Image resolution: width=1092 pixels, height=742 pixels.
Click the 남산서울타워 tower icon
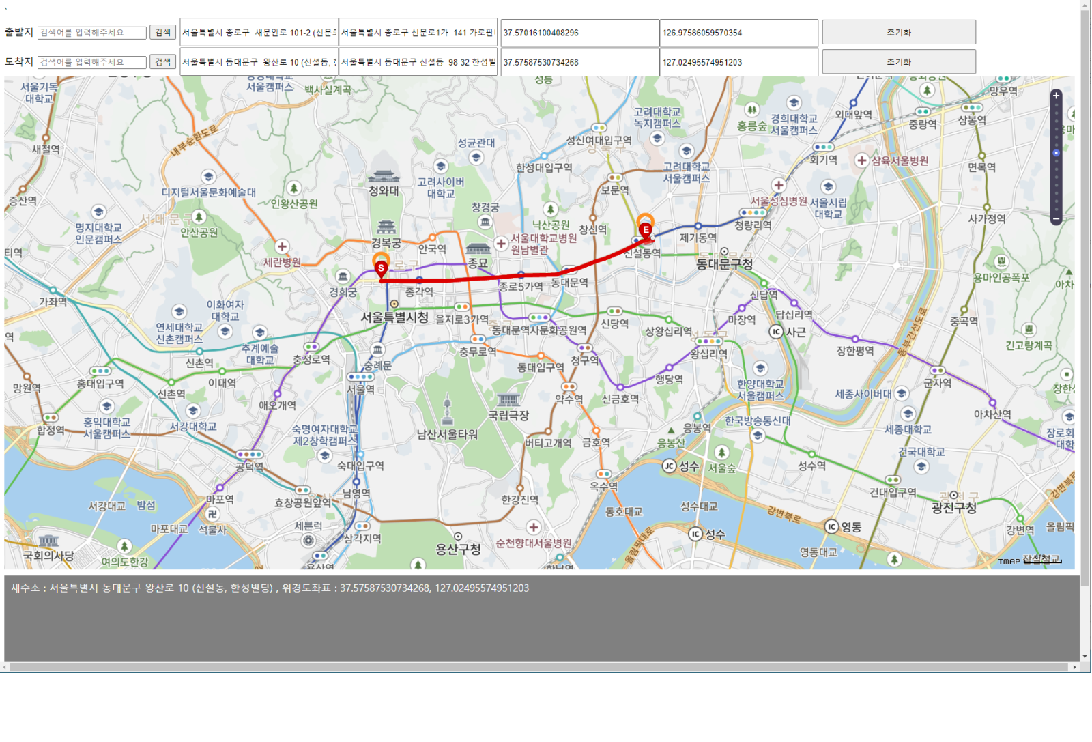tap(447, 411)
